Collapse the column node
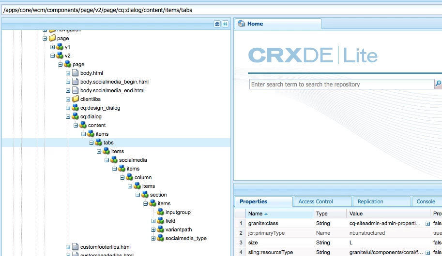The height and width of the screenshot is (256, 442). pyautogui.click(x=122, y=178)
